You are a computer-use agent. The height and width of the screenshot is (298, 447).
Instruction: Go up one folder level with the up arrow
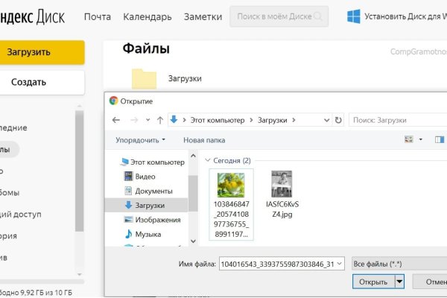tap(159, 120)
